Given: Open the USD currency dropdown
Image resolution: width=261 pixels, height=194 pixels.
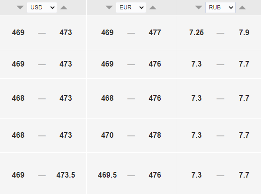Looking at the screenshot, I should 42,7.
